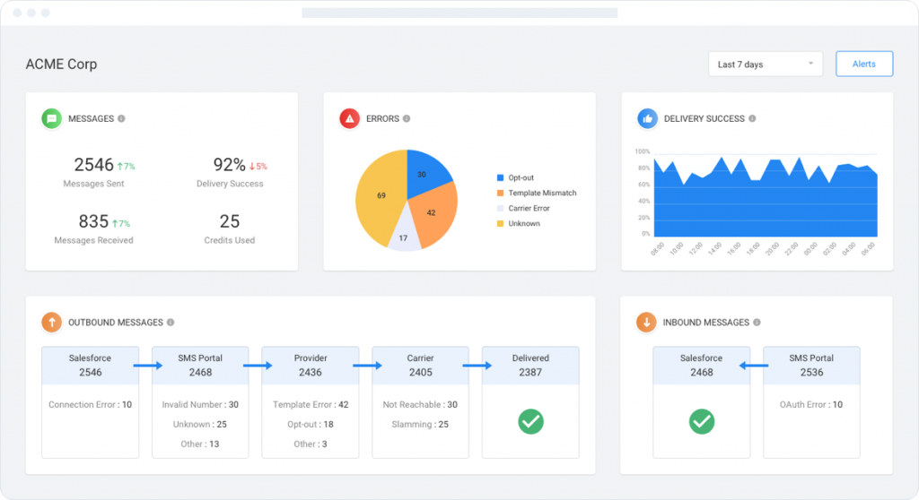Click the Opt-out blue legend swatch
Viewport: 919px width, 500px height.
tap(500, 178)
